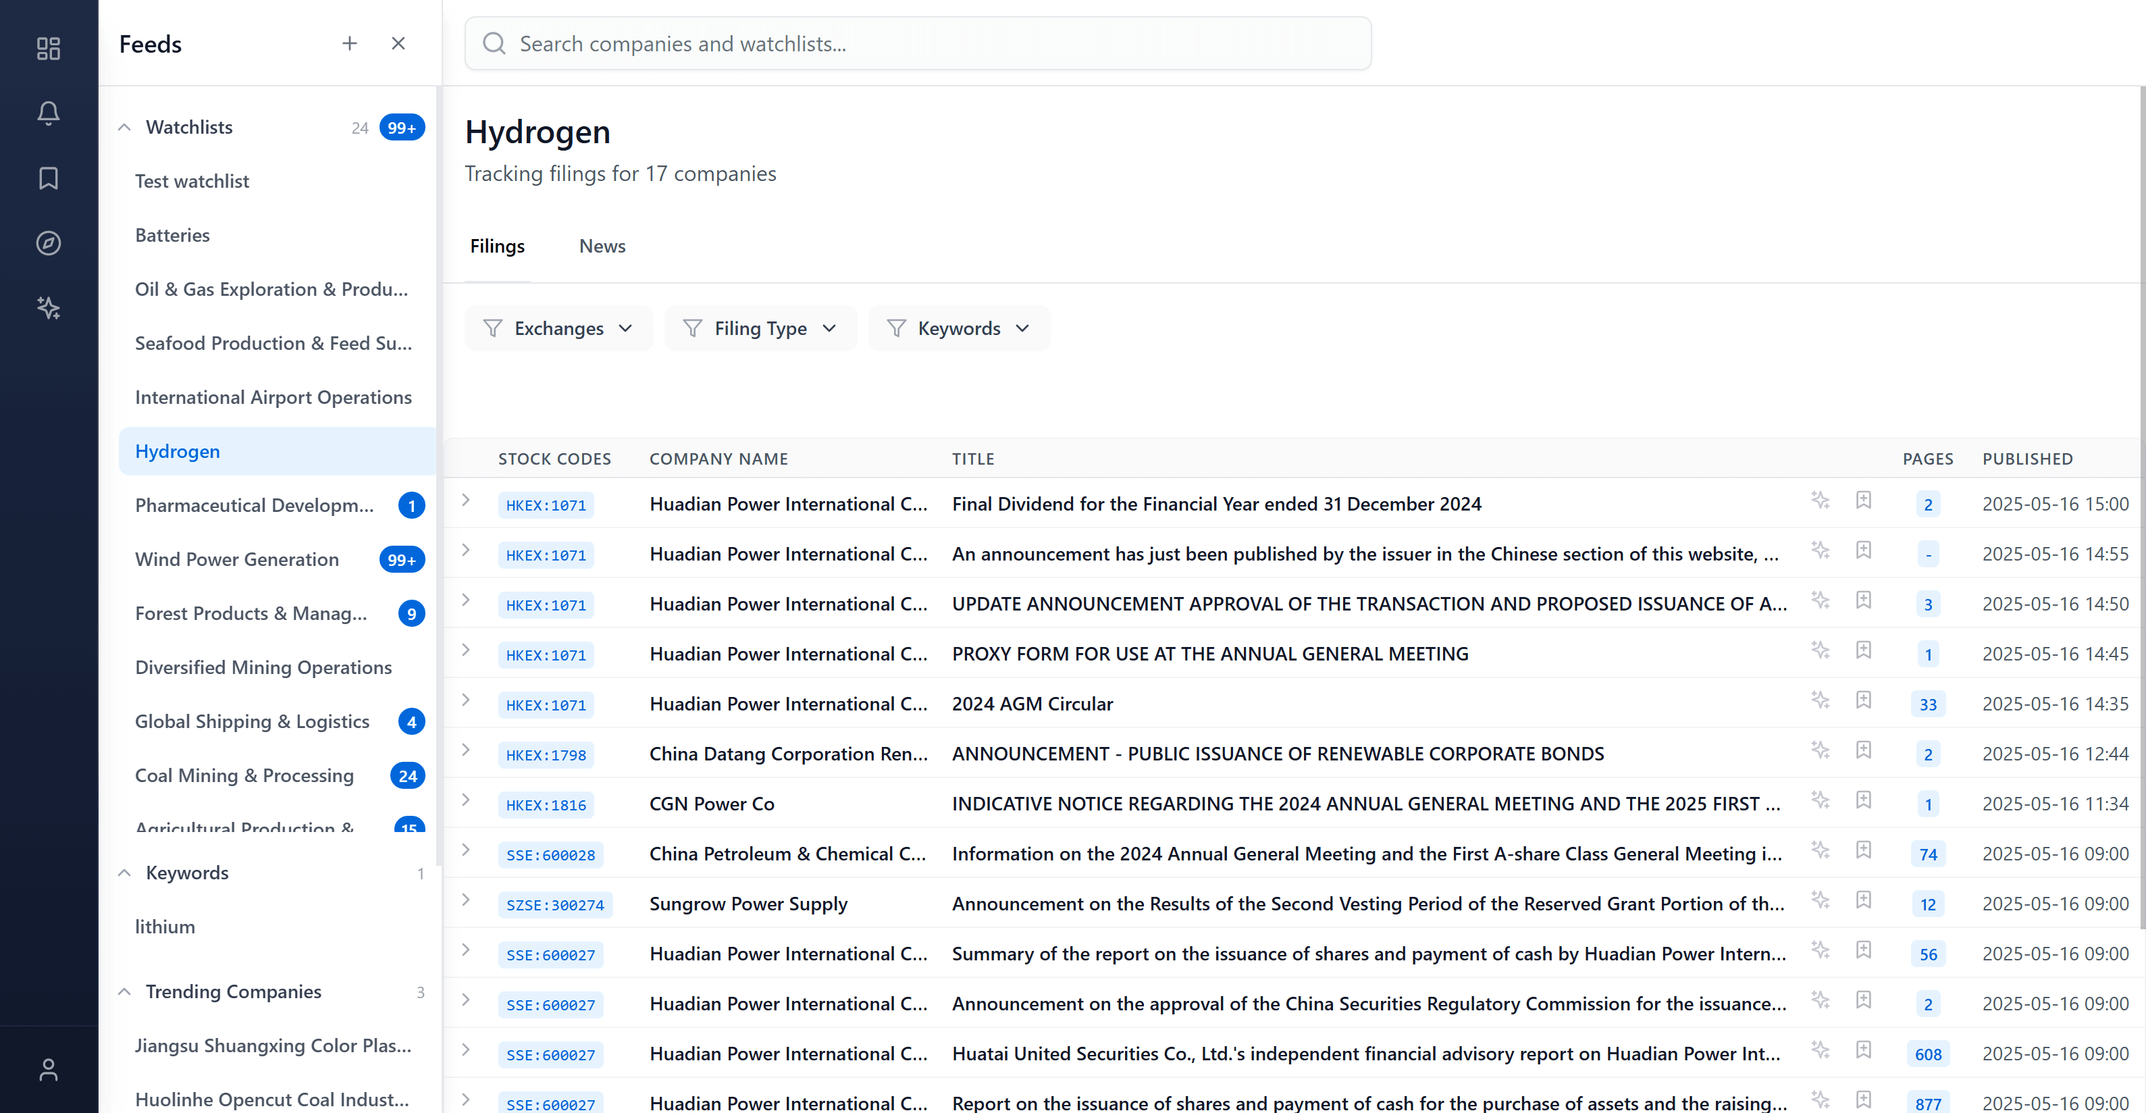Open the Filing Type filter dropdown
2146x1113 pixels.
pos(760,328)
